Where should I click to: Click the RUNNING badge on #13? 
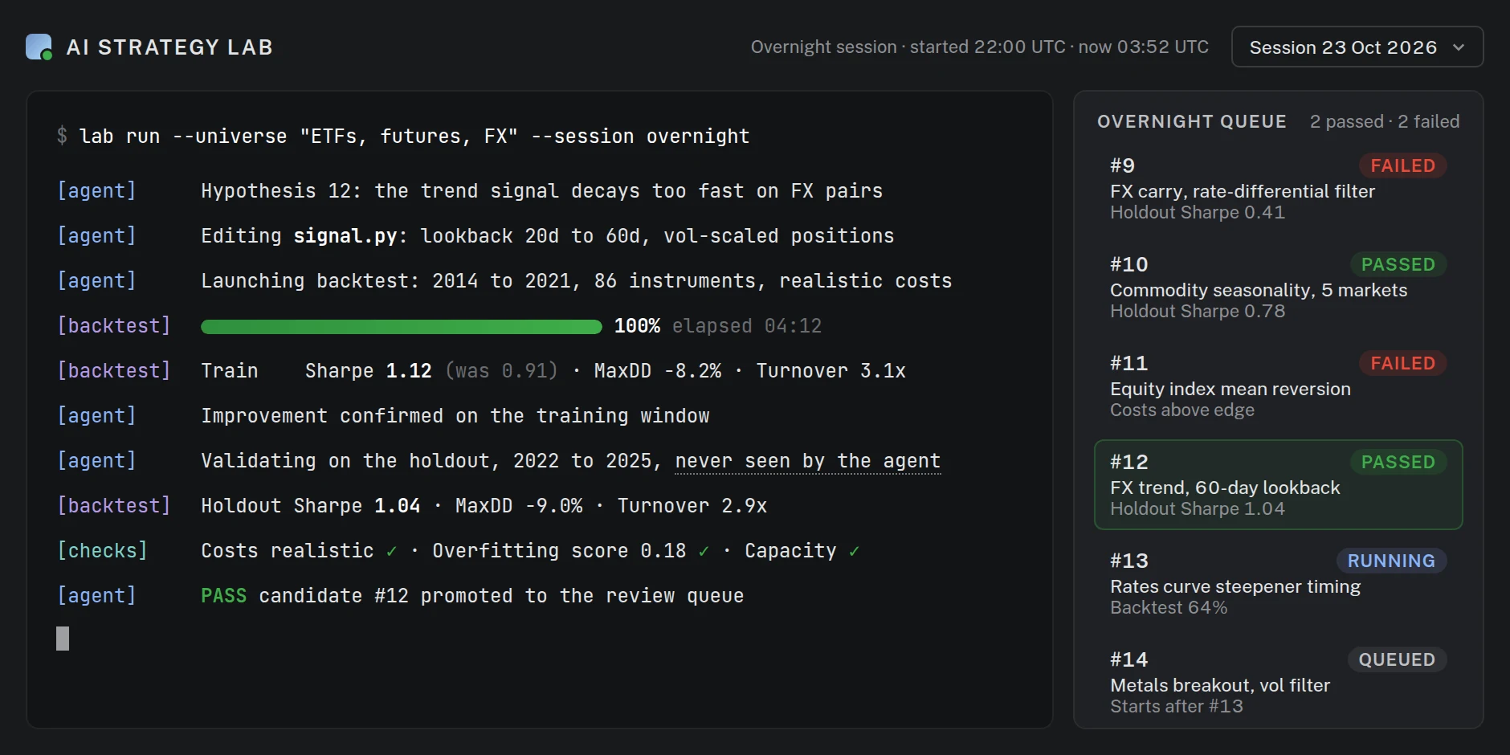click(x=1391, y=561)
